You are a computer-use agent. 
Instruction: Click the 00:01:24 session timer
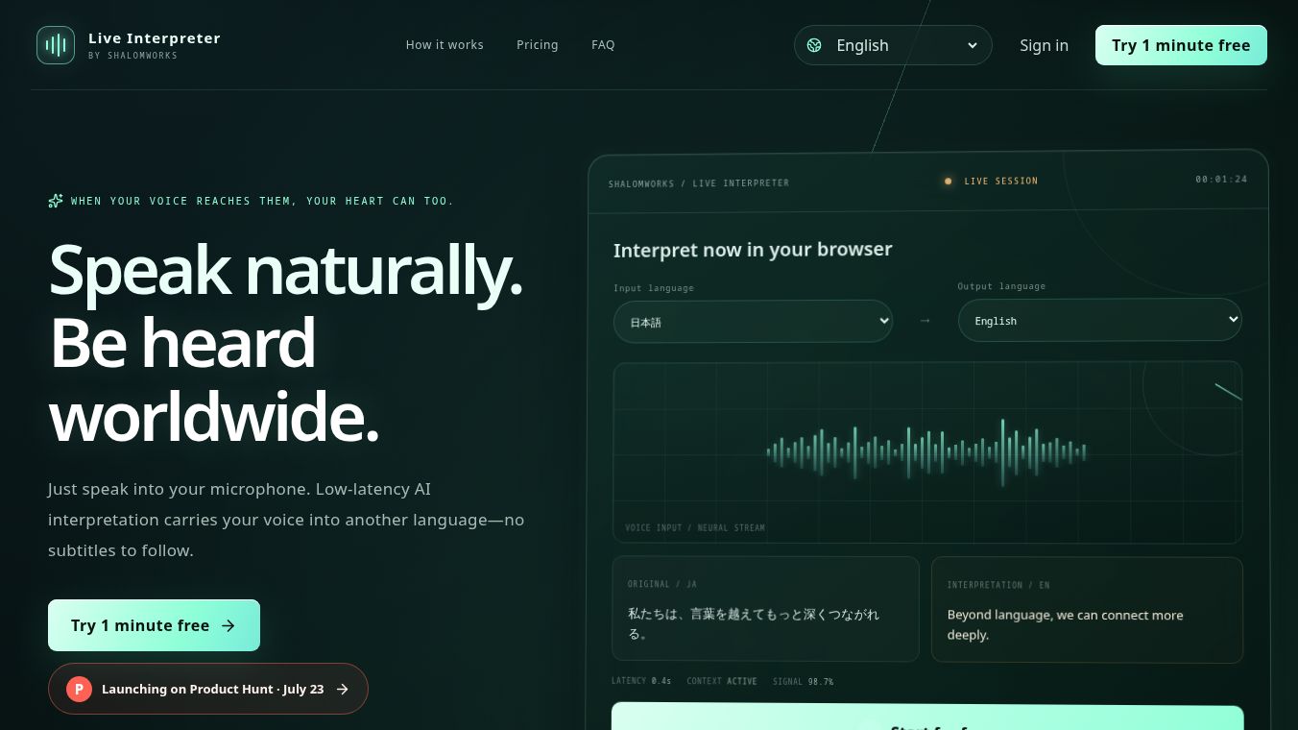click(1221, 180)
